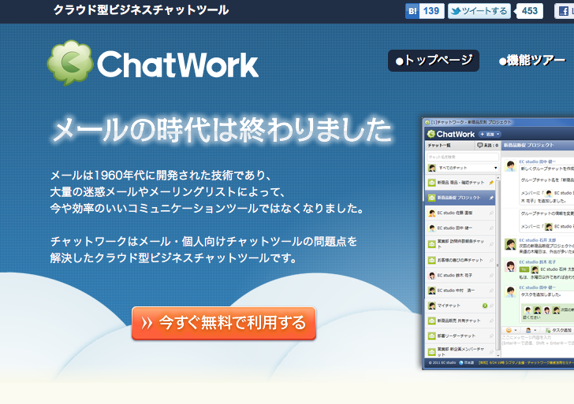Click the 日本語 language selector in footer
Image resolution: width=574 pixels, height=404 pixels.
point(467,363)
